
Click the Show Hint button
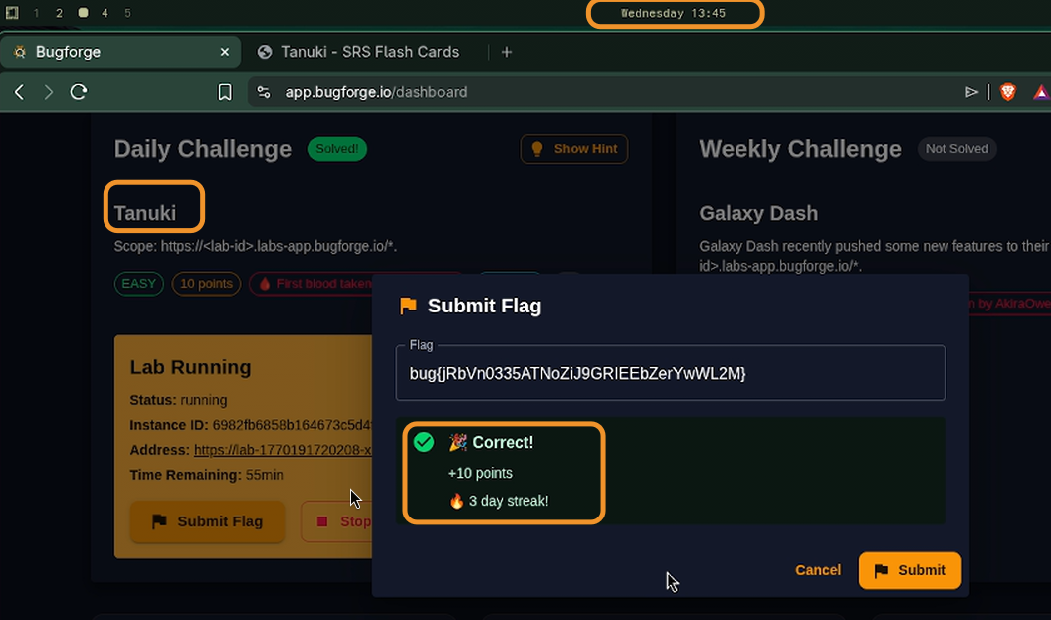coord(574,149)
